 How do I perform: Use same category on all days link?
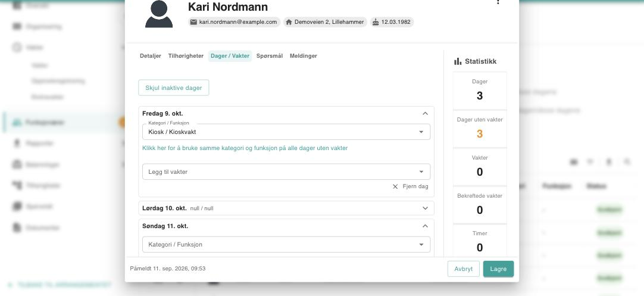pos(245,148)
